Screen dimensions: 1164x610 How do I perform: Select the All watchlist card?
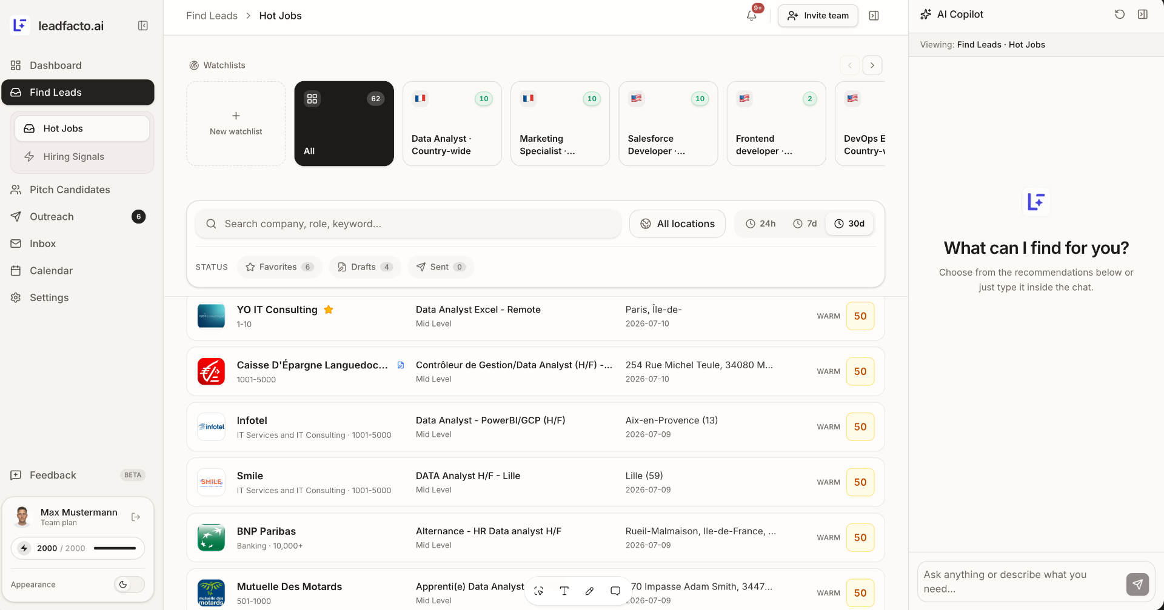click(344, 124)
